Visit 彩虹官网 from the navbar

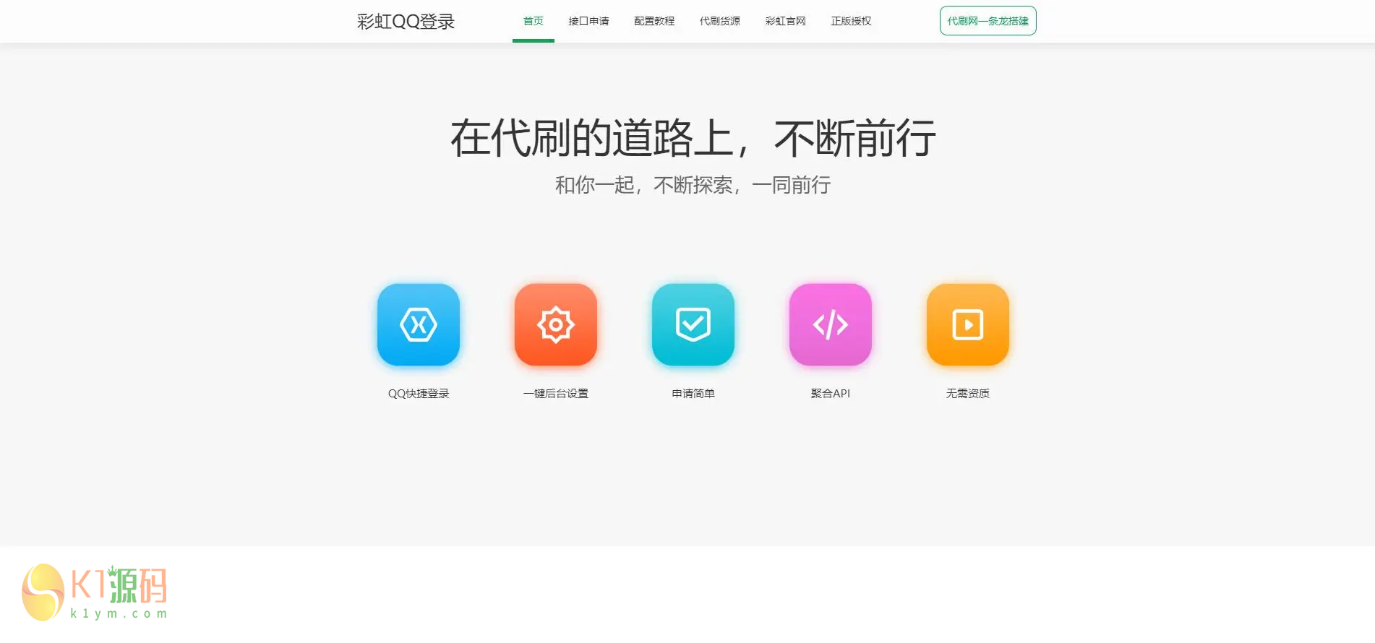click(x=786, y=21)
